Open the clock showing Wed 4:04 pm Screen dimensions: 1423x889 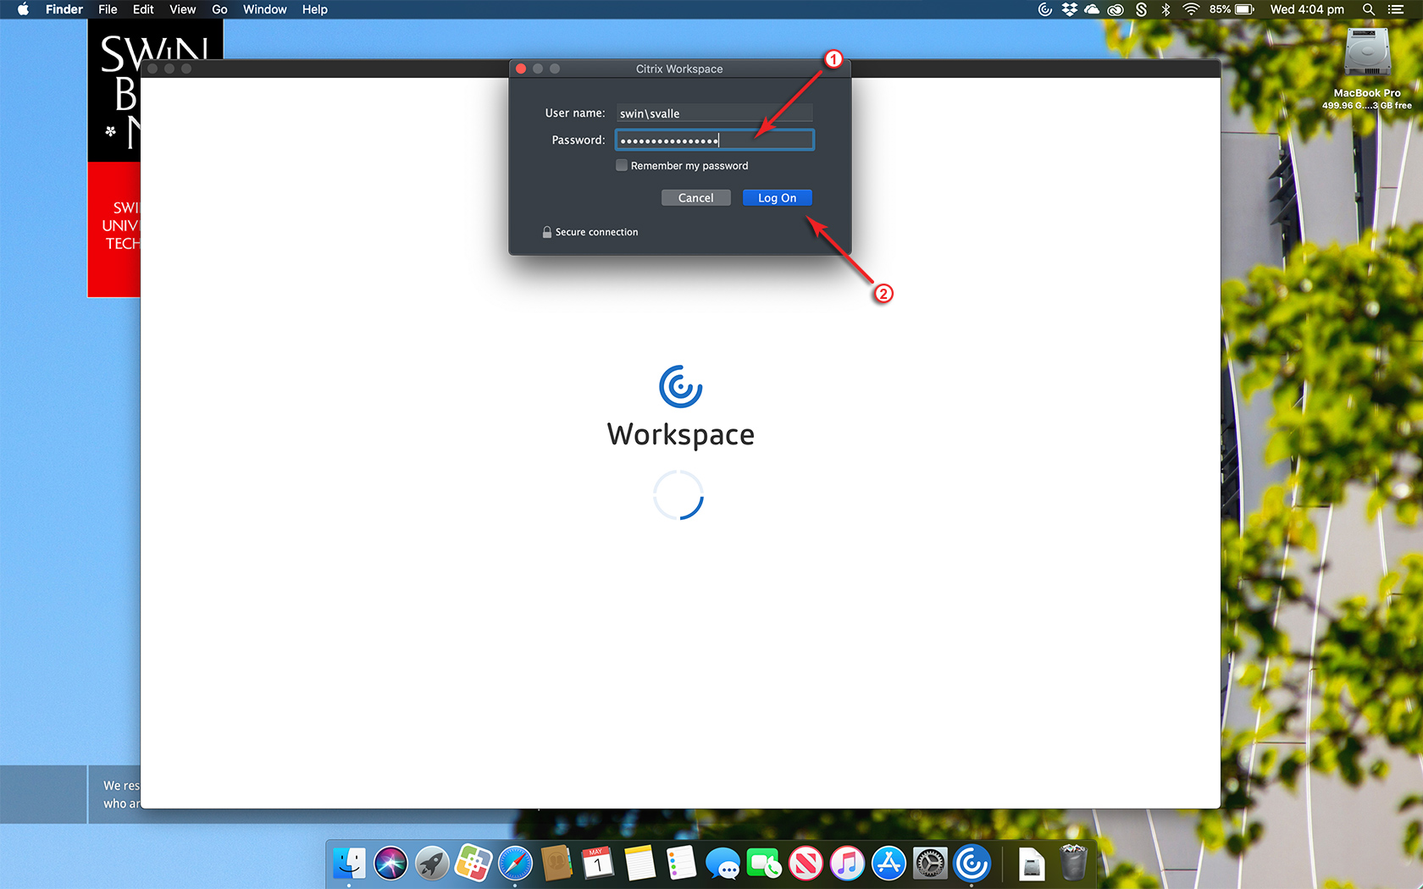[1306, 9]
